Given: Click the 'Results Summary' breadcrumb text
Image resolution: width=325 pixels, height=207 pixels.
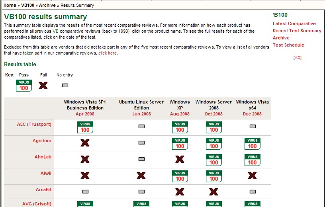Looking at the screenshot, I should [77, 5].
